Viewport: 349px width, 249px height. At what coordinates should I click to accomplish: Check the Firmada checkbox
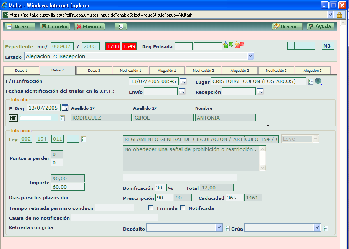[x=151, y=207]
